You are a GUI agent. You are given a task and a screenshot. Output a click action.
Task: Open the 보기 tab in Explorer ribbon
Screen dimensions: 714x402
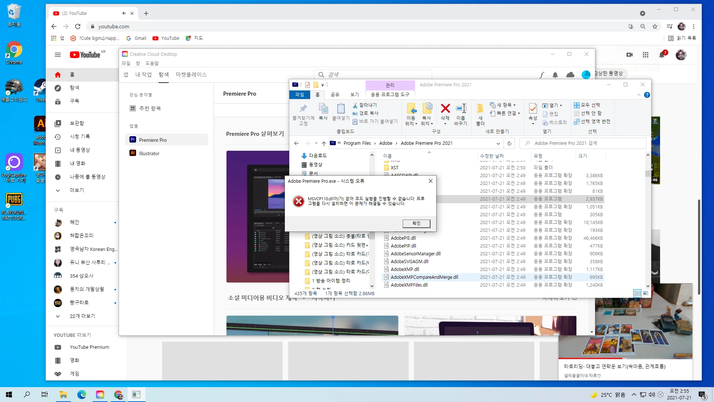point(355,95)
